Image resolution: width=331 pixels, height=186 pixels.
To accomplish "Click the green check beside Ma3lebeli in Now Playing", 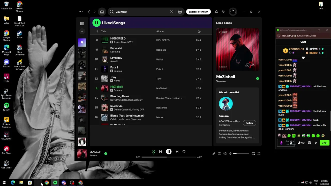I will (x=257, y=79).
